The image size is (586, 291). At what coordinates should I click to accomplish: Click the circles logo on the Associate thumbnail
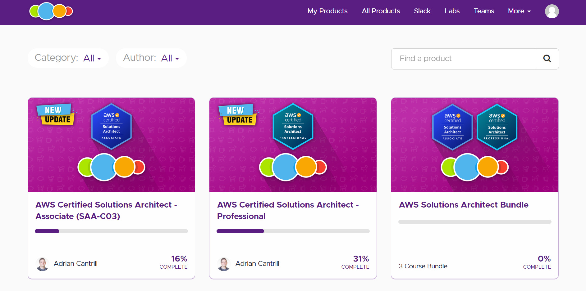111,167
